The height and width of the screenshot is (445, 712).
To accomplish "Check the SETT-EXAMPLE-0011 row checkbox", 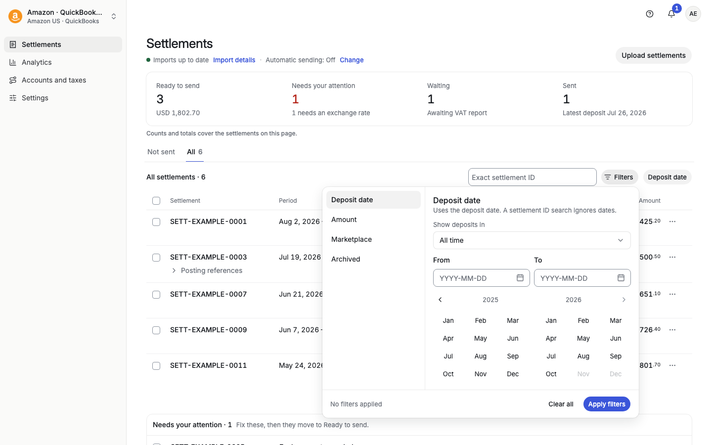I will pyautogui.click(x=156, y=366).
